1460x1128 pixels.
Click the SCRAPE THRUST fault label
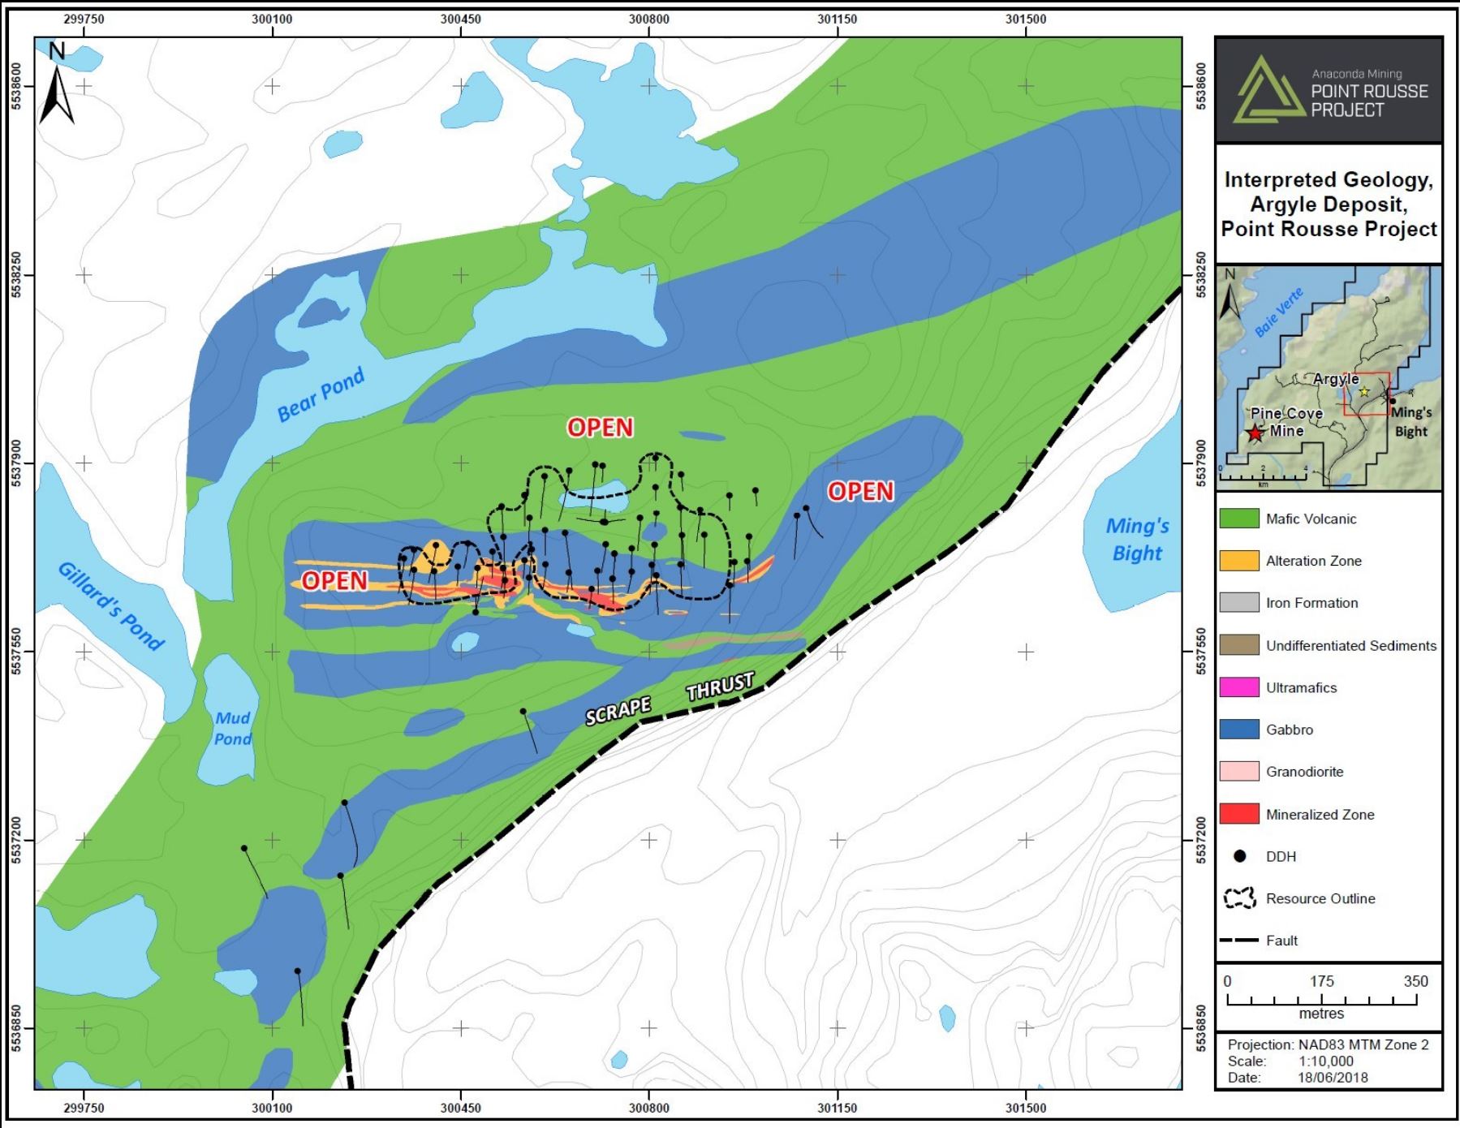[670, 698]
